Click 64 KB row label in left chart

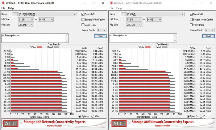pos(7,72)
